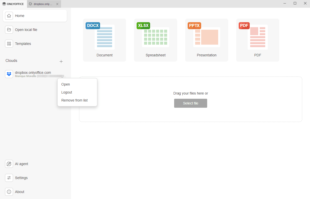Launch the AI agent icon
The height and width of the screenshot is (199, 310).
coord(9,164)
